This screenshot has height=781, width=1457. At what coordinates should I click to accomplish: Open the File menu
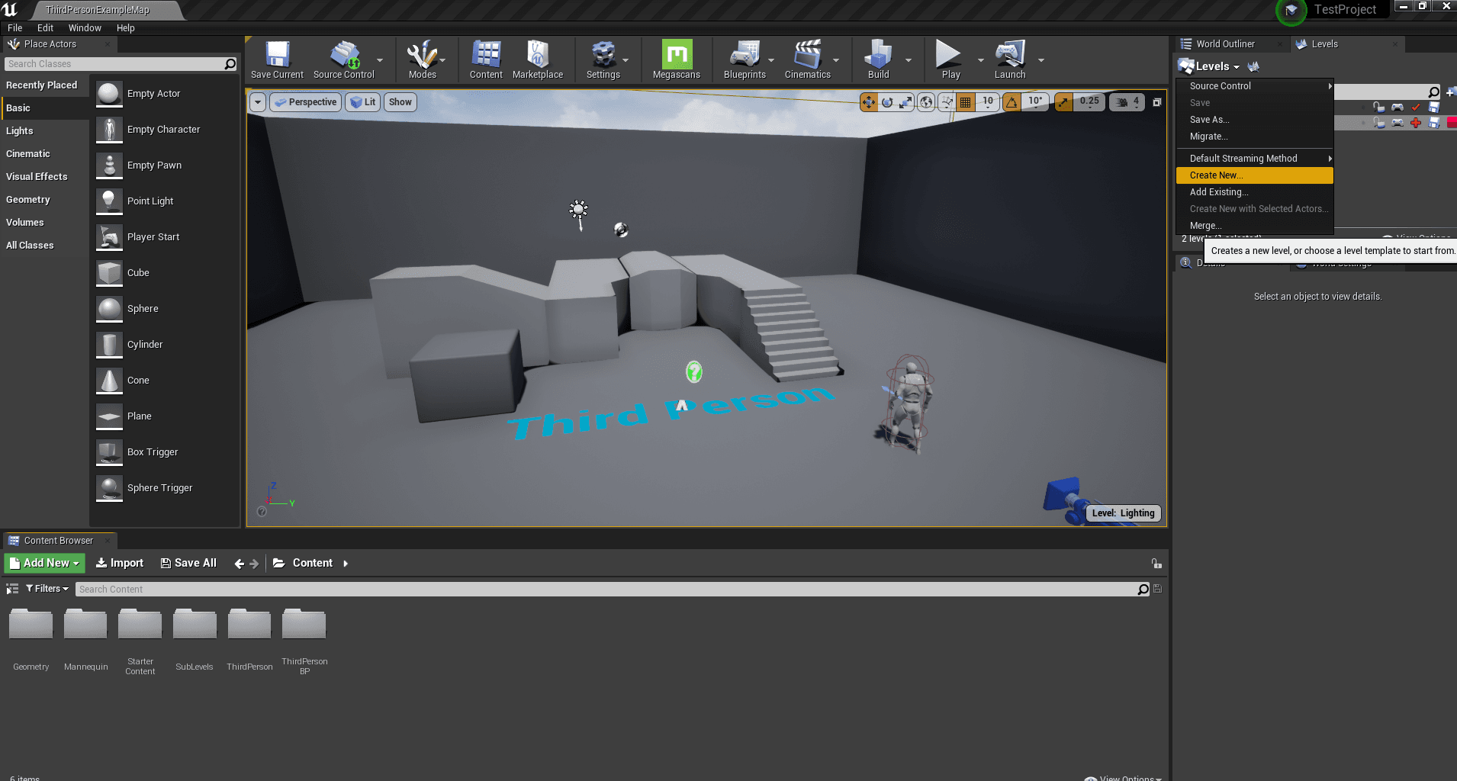click(14, 28)
